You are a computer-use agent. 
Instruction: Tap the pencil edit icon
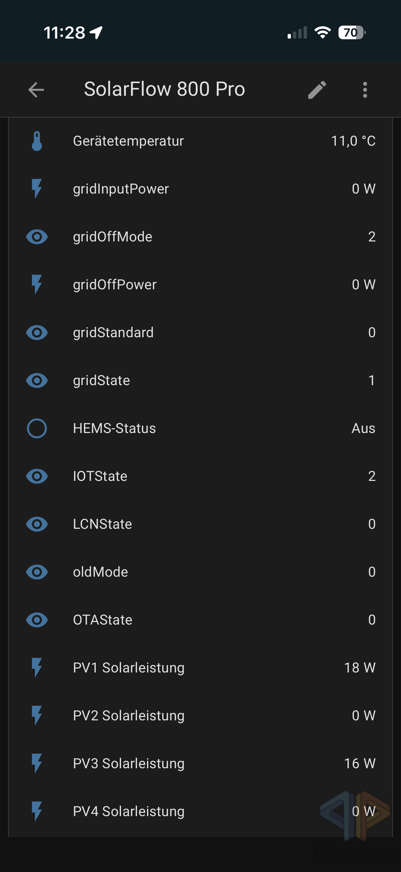click(x=317, y=90)
